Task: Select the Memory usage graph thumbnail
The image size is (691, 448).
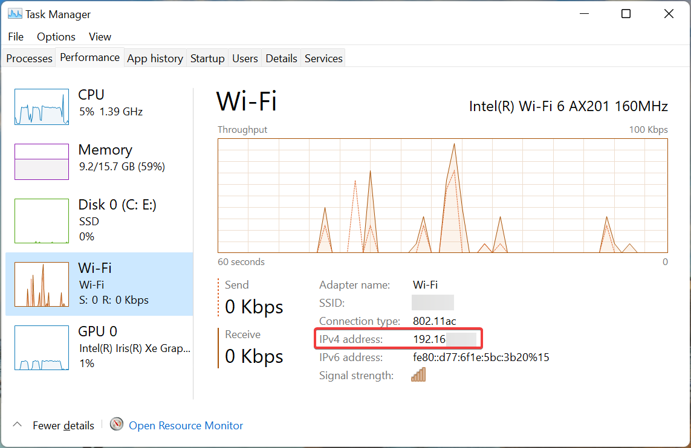Action: [x=42, y=161]
